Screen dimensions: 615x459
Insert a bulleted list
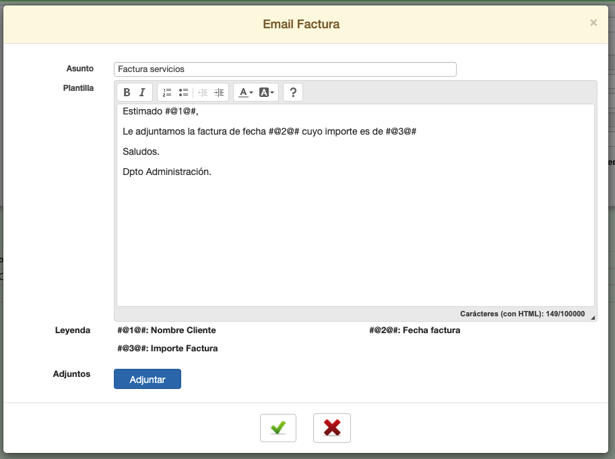183,92
